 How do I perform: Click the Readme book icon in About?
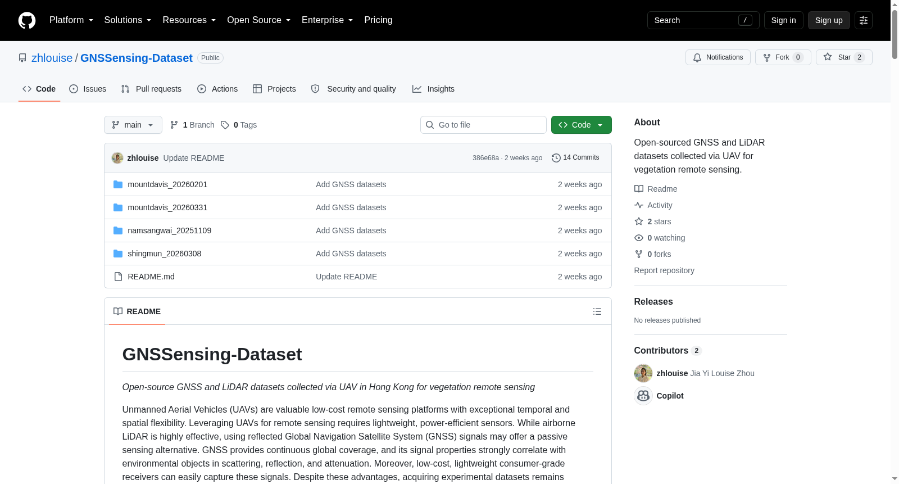(x=639, y=189)
